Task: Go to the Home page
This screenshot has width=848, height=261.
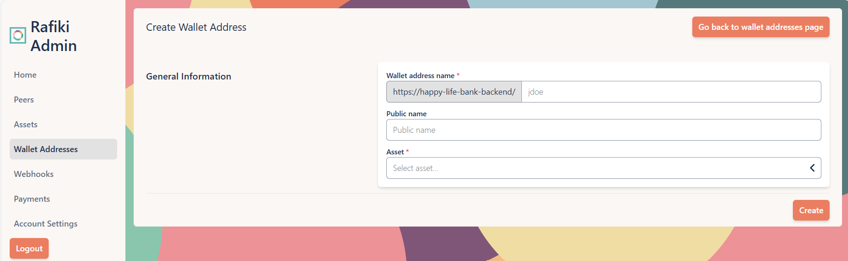Action: point(25,75)
